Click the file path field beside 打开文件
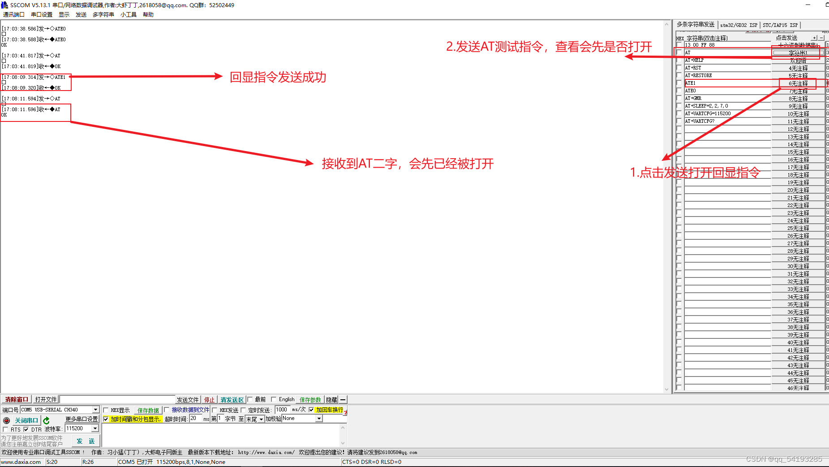829x467 pixels. (117, 399)
